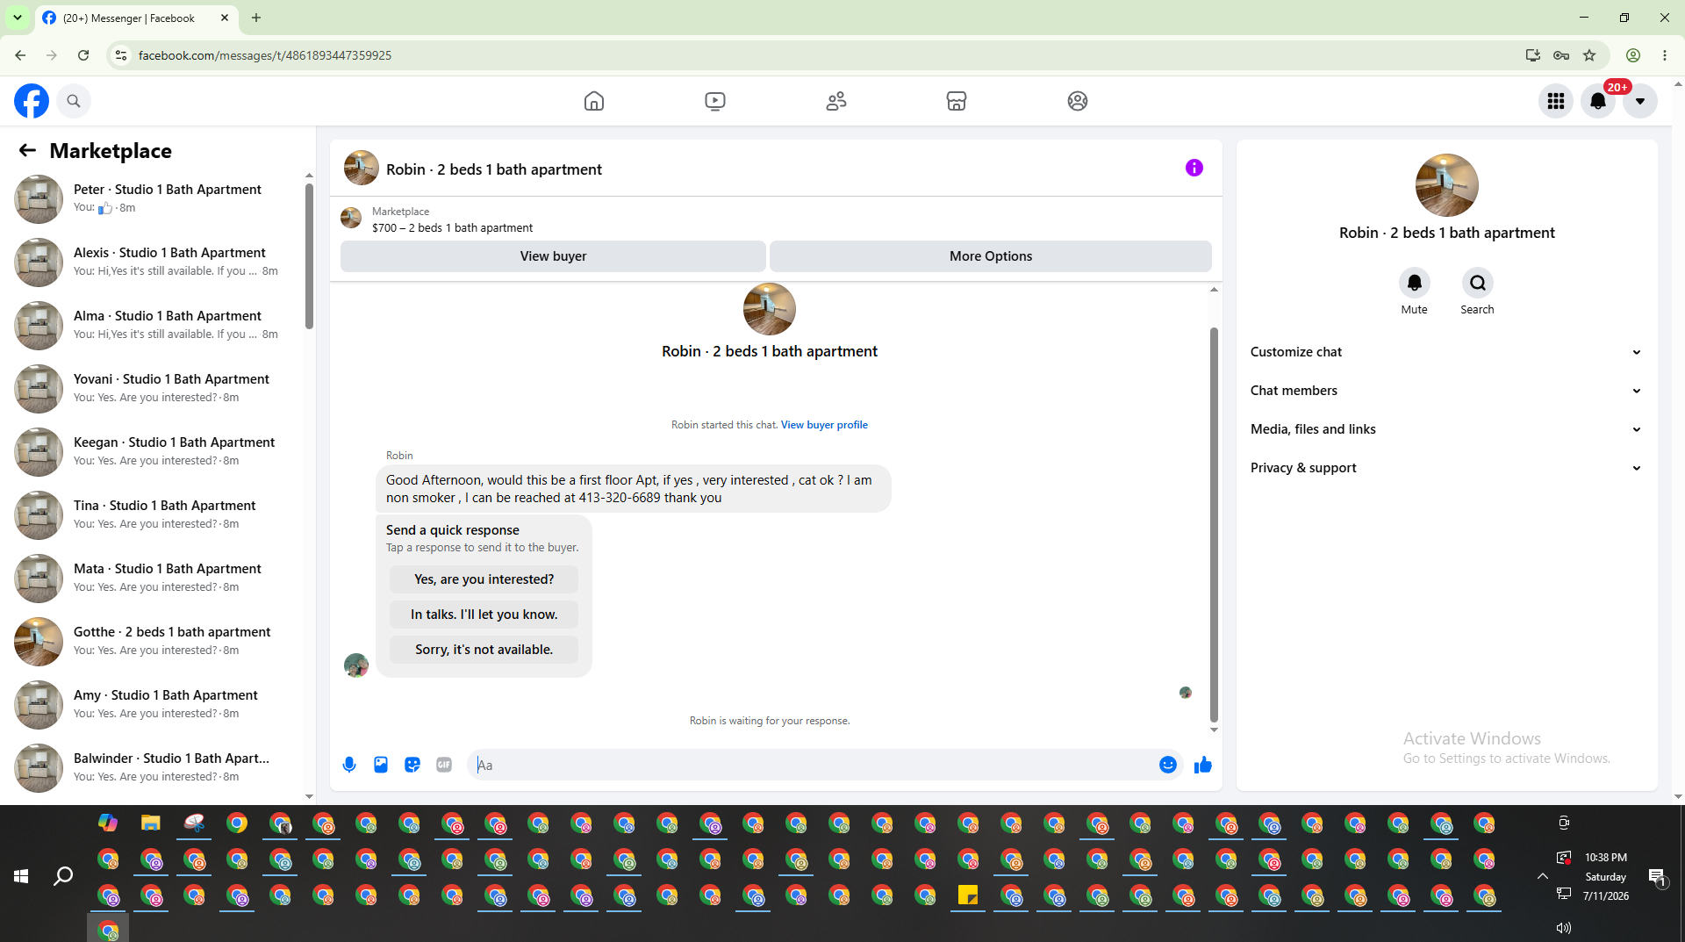Open Yovani's Studio 1 Bath Apartment chat

tap(156, 388)
